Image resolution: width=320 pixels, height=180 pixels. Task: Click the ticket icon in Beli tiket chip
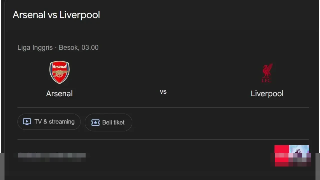pos(95,122)
